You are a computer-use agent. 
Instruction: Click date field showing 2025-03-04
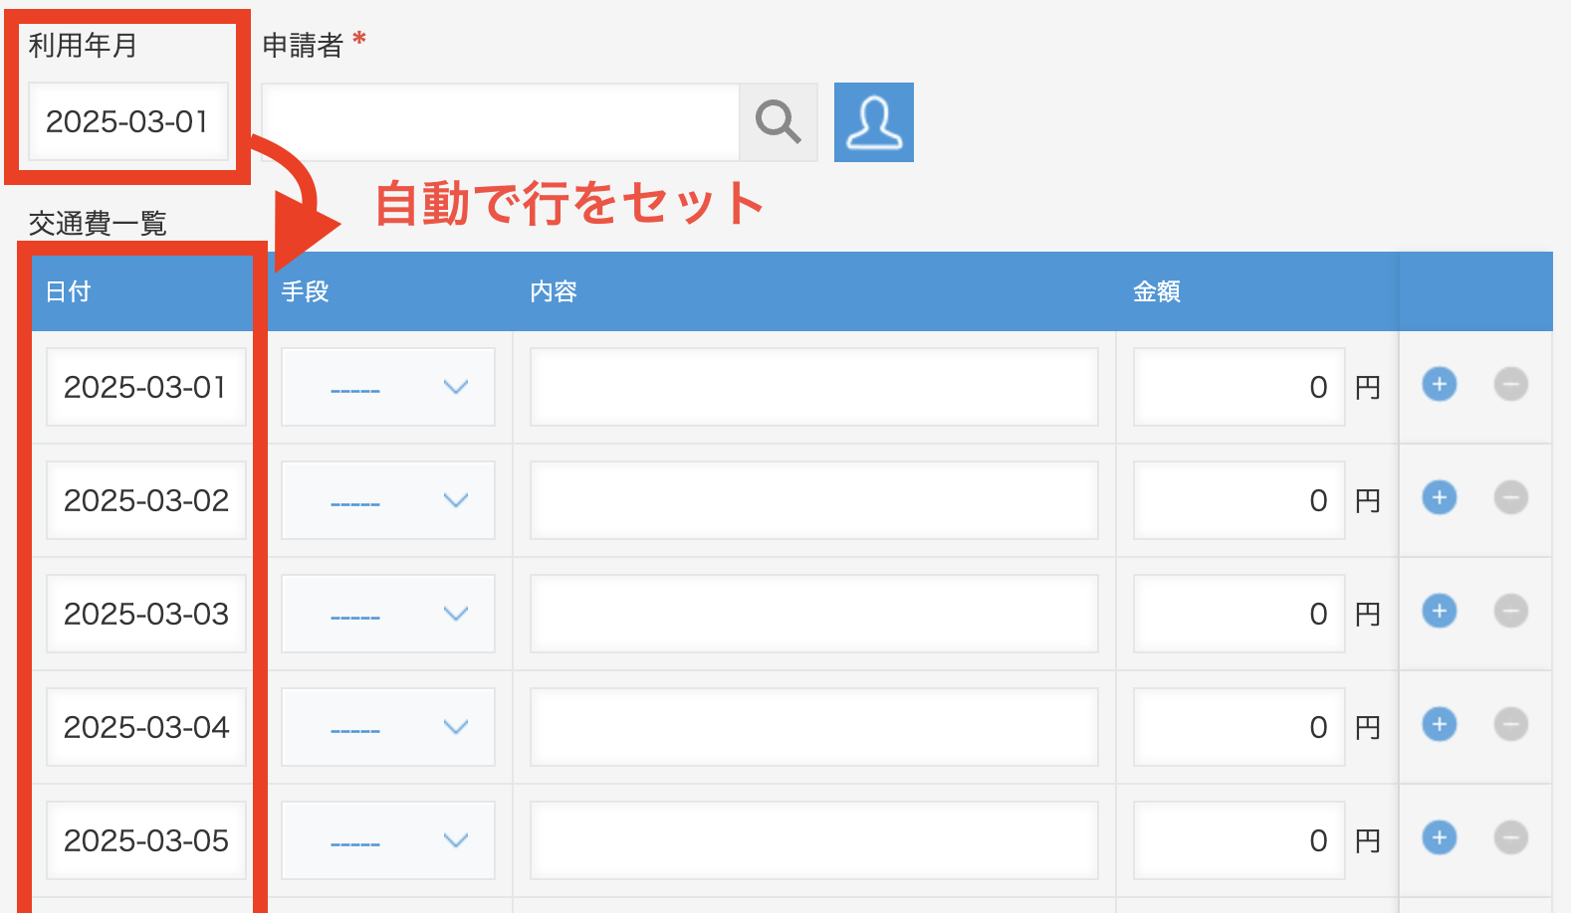point(146,727)
